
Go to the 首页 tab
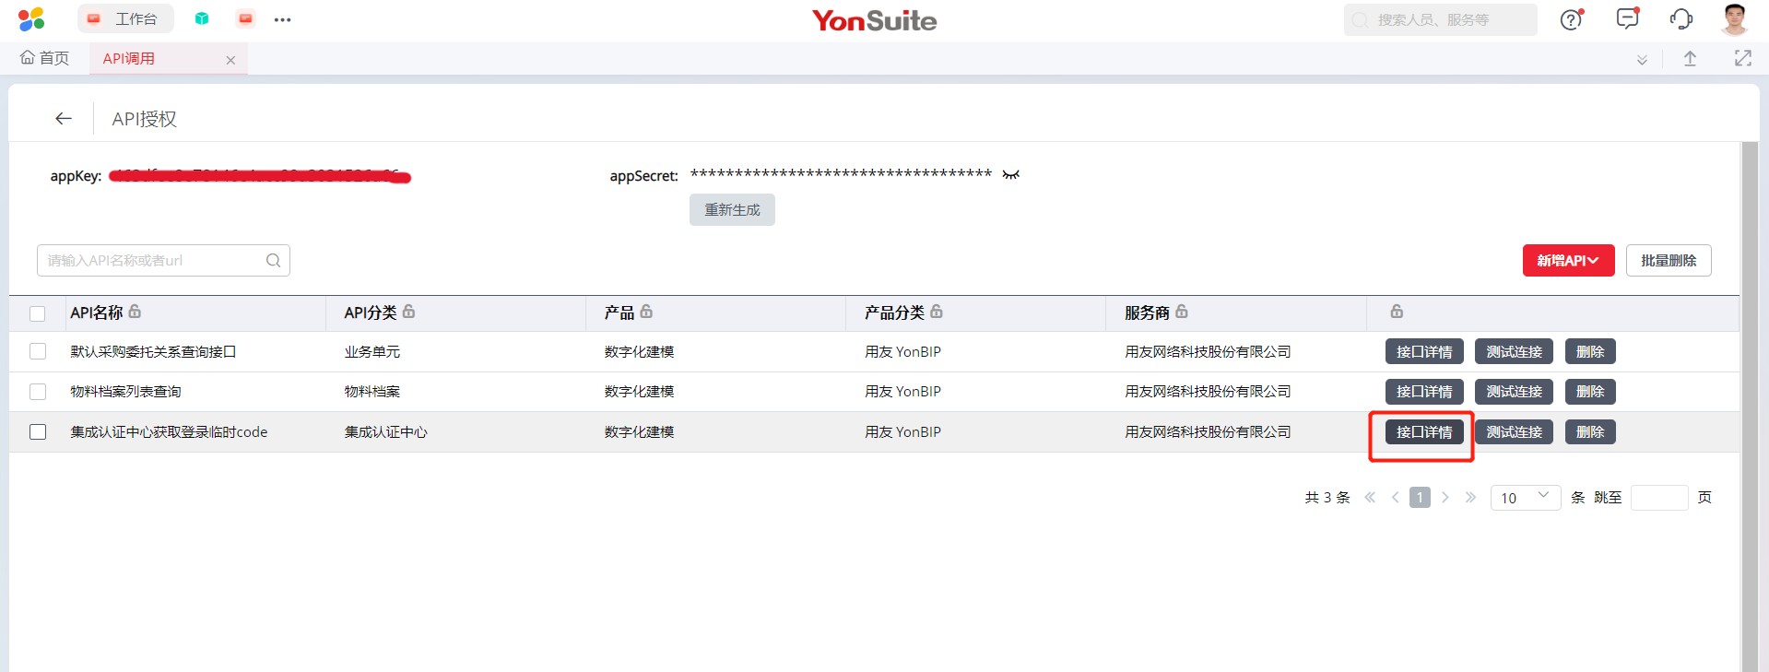pyautogui.click(x=44, y=58)
